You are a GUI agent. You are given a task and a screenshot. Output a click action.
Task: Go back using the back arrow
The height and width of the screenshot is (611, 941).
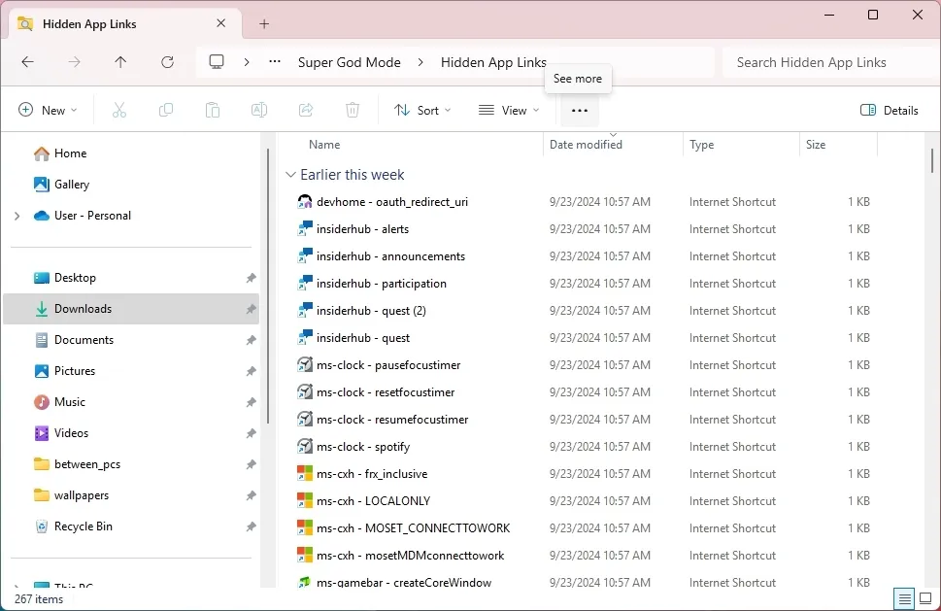27,61
